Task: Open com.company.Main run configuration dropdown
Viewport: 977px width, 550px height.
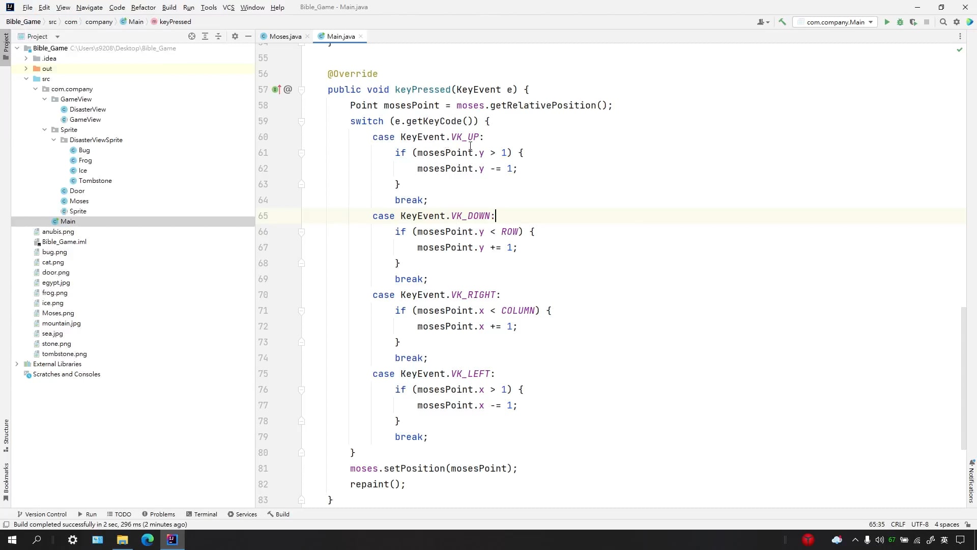Action: coord(835,22)
